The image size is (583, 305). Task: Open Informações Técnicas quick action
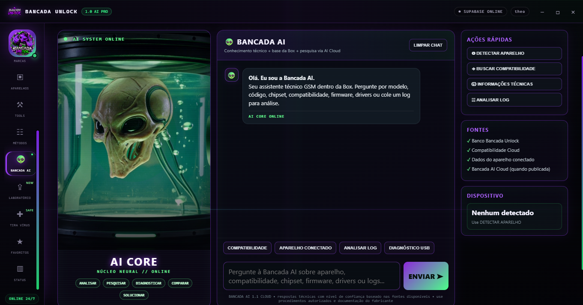point(514,84)
